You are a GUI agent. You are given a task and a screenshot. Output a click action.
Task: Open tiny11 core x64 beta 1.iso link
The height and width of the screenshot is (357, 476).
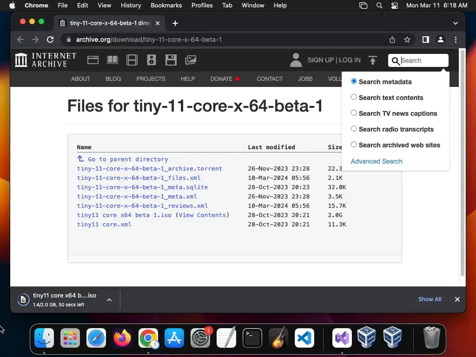tap(124, 215)
